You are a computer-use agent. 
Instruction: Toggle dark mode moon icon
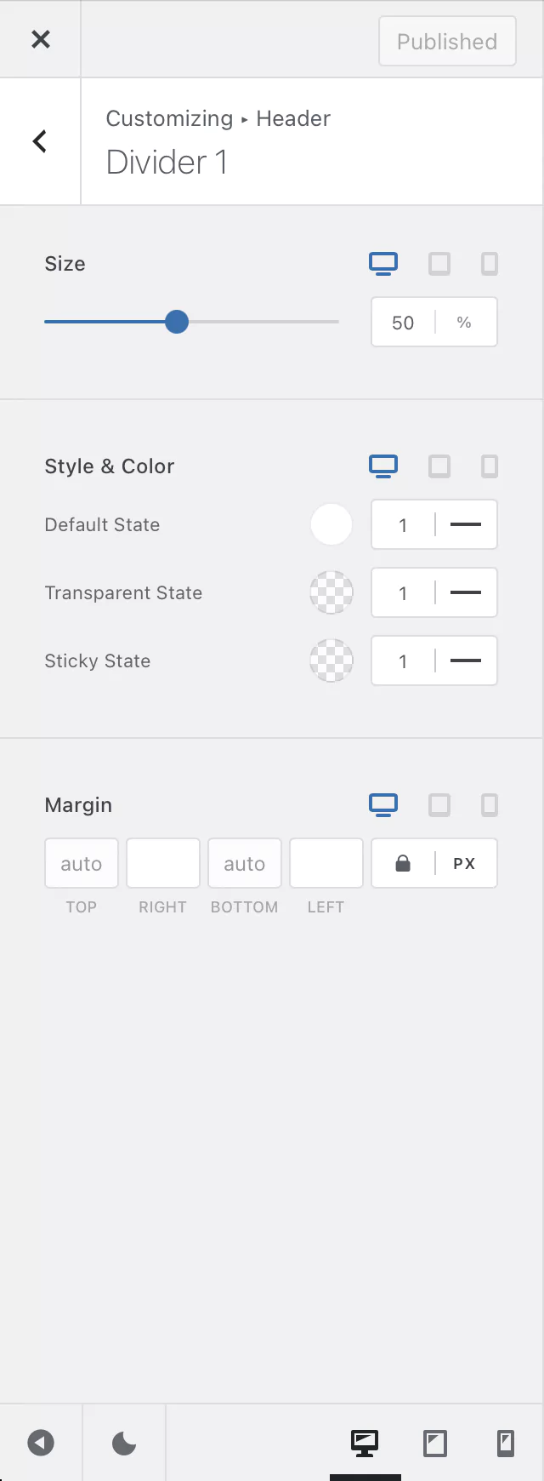point(124,1444)
